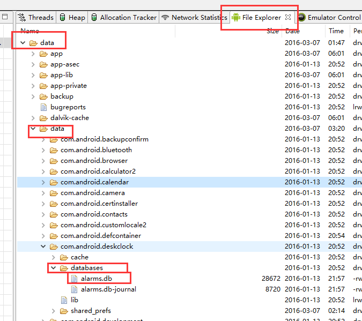This screenshot has width=362, height=321.
Task: Click the Allocation Tracker cylinder icon
Action: tap(94, 17)
